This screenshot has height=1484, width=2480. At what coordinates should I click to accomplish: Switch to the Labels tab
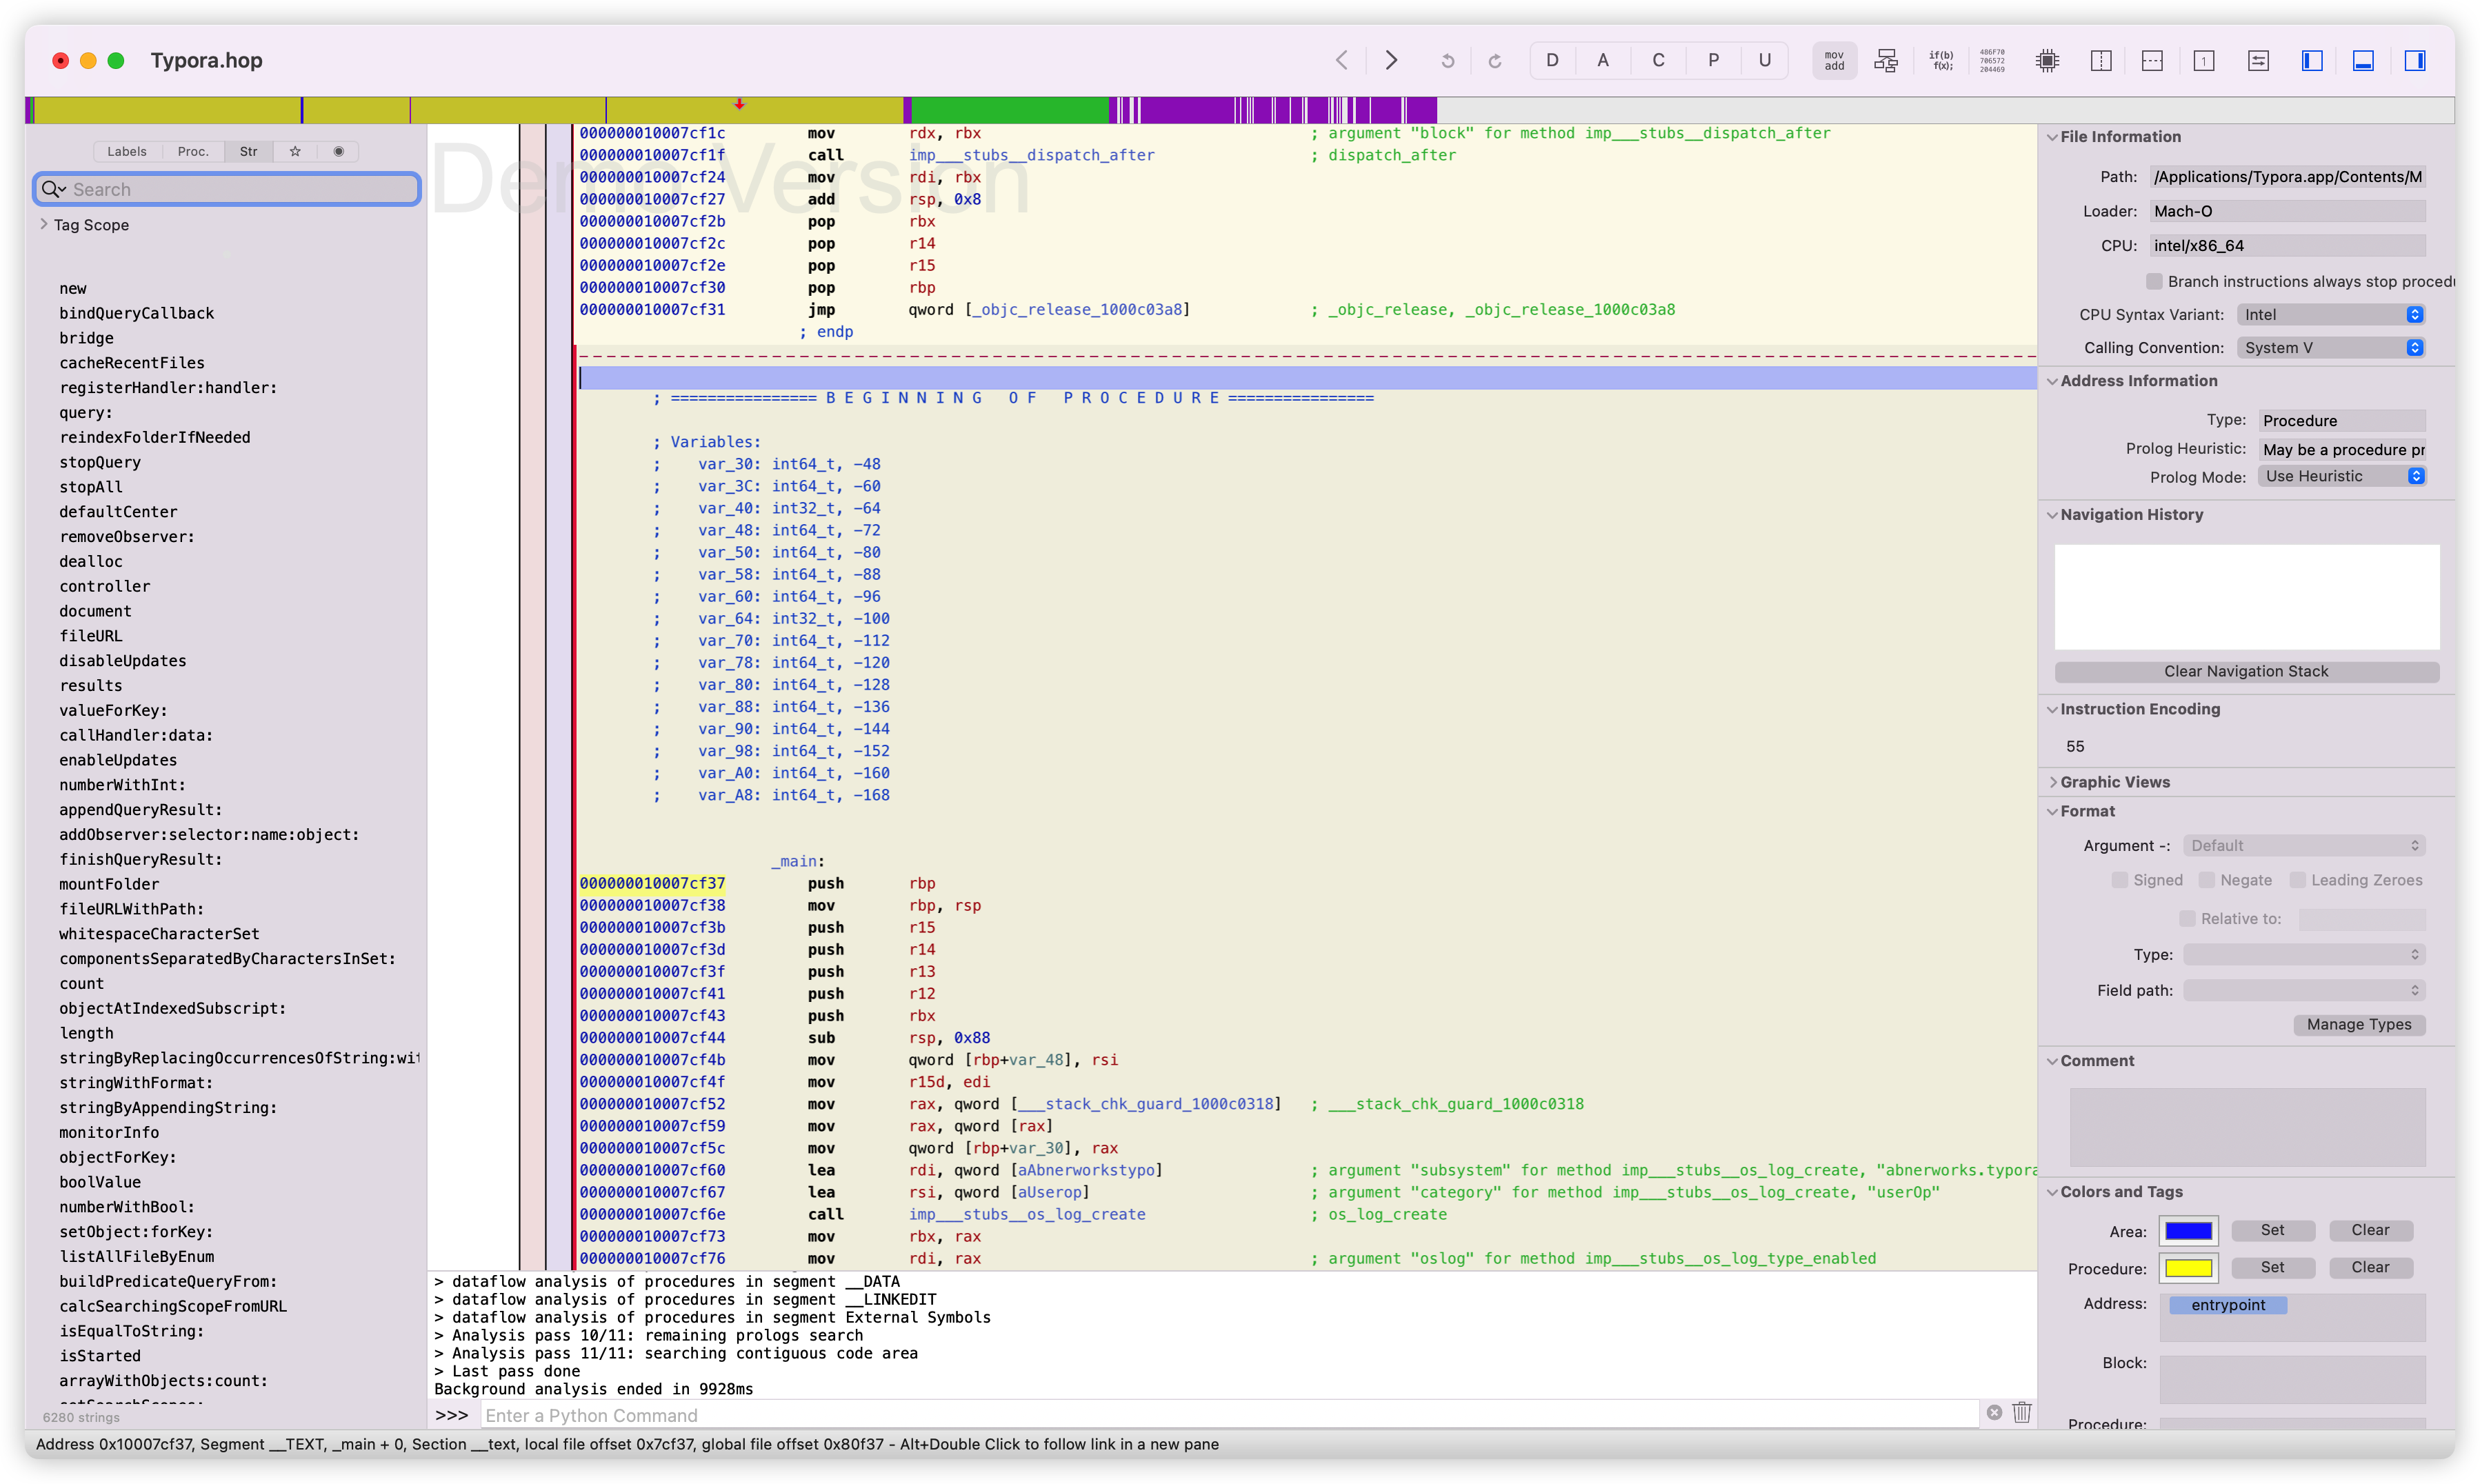coord(127,151)
